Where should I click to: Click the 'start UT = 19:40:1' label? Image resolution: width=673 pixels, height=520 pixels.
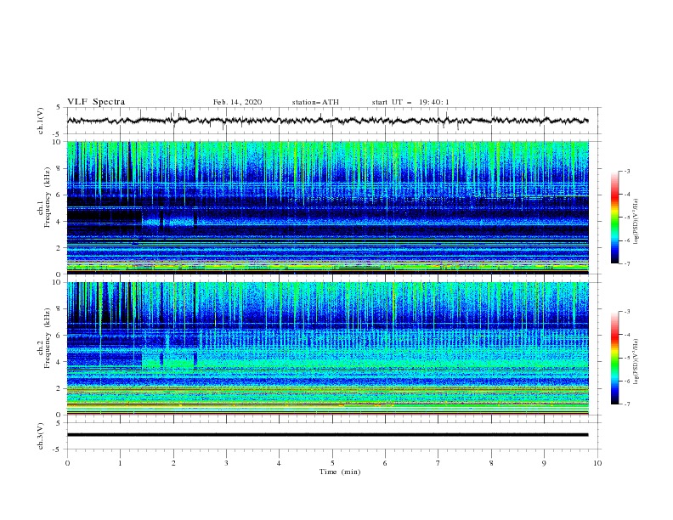[x=410, y=102]
